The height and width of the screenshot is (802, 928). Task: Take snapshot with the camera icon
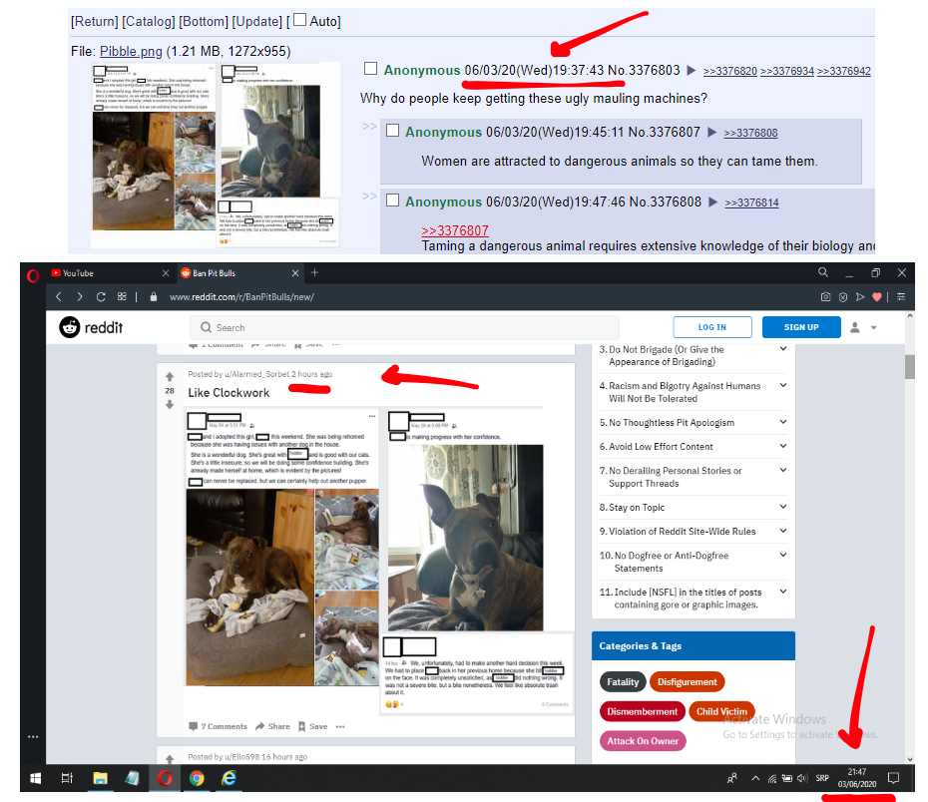pos(825,297)
